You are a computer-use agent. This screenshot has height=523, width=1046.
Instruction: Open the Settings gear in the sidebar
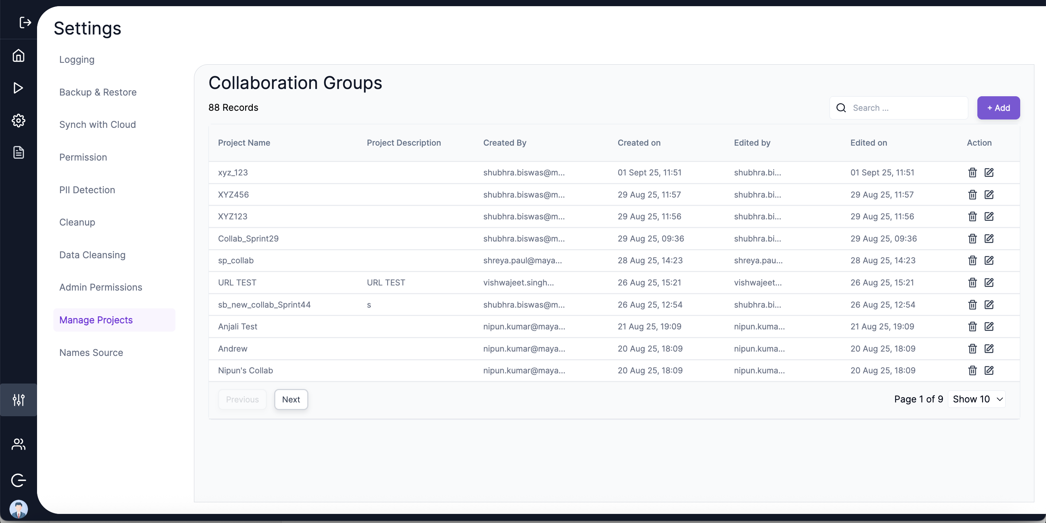coord(18,120)
